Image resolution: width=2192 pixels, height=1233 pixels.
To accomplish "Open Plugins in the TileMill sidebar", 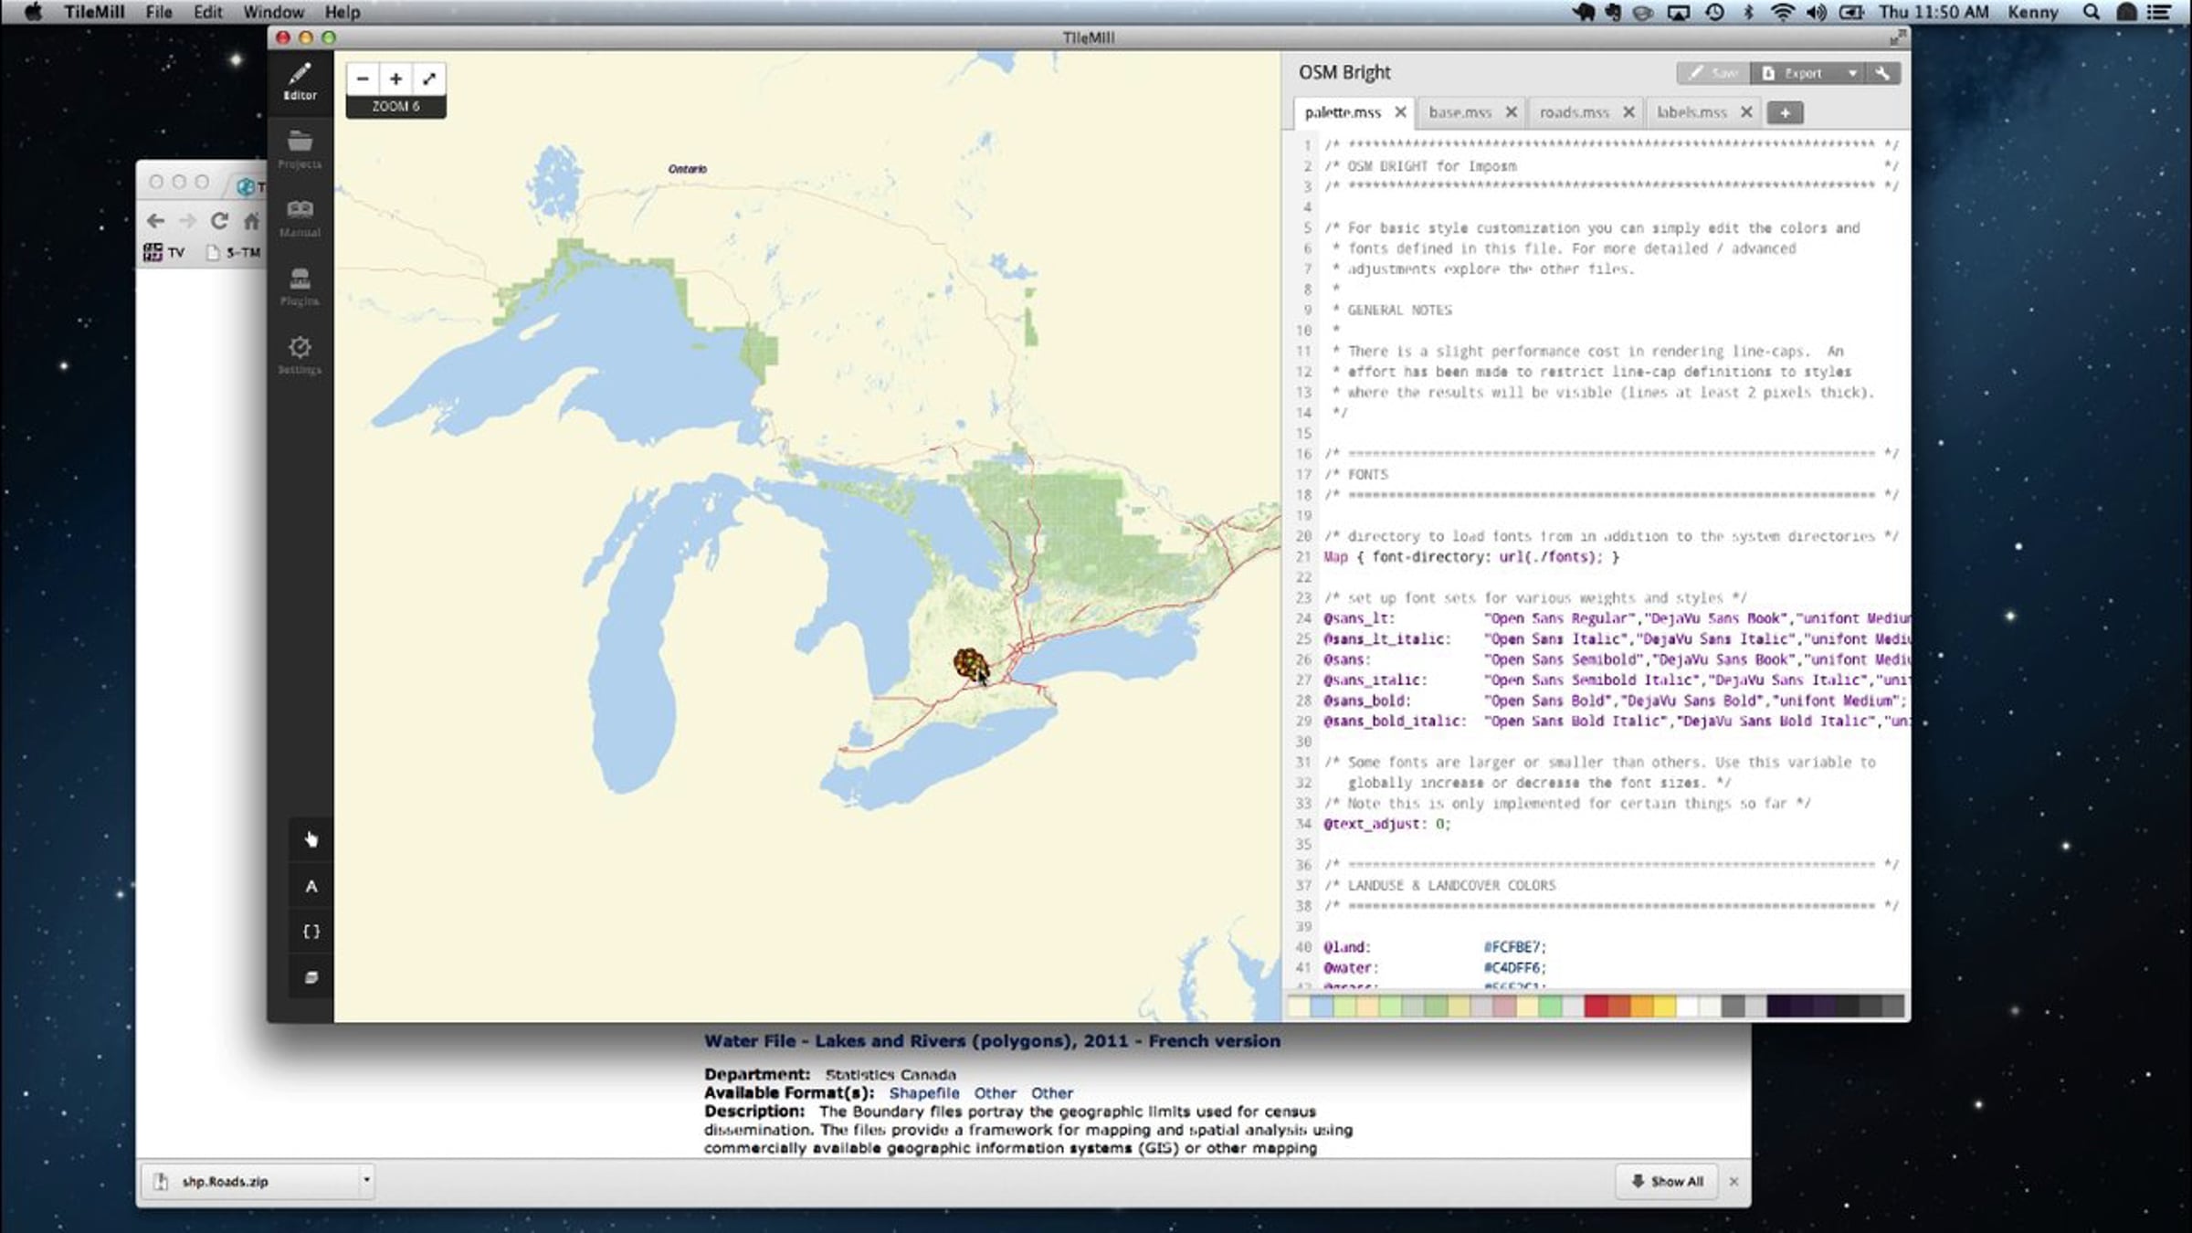I will [x=300, y=287].
